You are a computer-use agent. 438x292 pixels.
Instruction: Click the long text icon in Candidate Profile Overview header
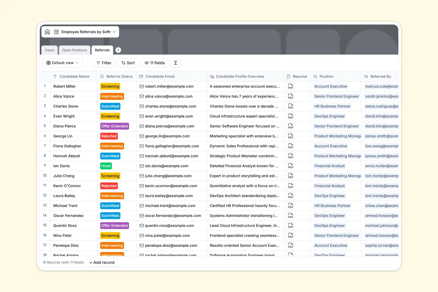point(212,76)
